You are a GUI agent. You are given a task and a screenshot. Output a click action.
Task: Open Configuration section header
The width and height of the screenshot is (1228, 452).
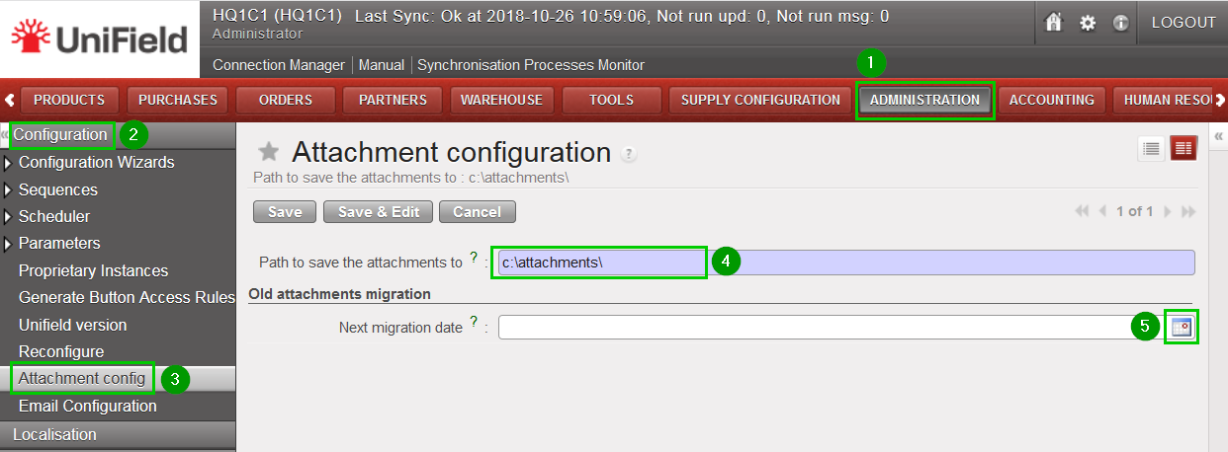point(118,134)
